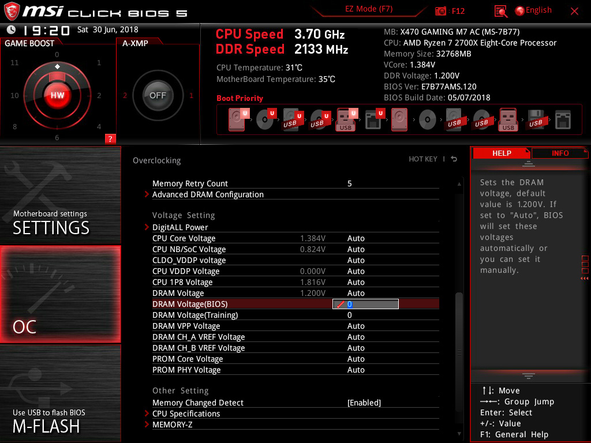Click the screenshot camera F12 icon
This screenshot has width=591, height=443.
pyautogui.click(x=440, y=12)
